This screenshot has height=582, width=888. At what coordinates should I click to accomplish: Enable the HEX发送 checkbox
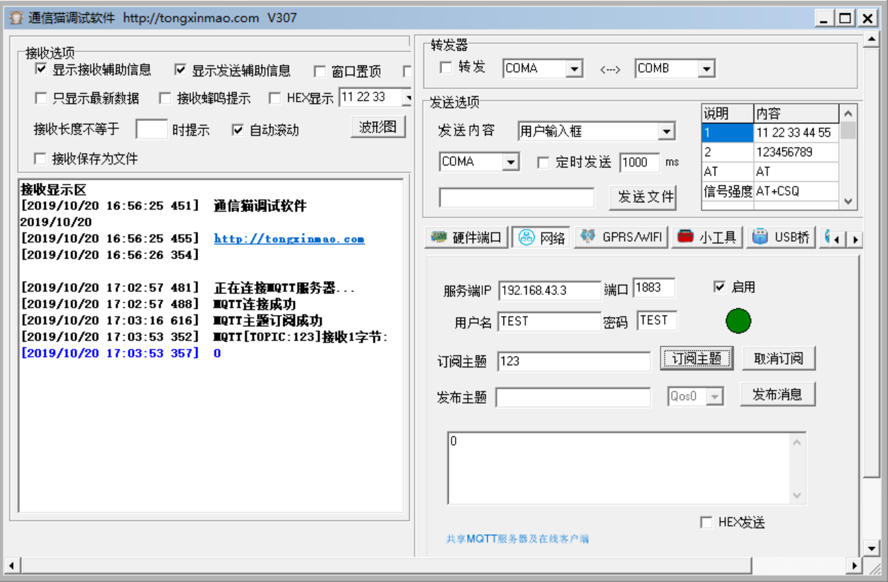coord(706,523)
